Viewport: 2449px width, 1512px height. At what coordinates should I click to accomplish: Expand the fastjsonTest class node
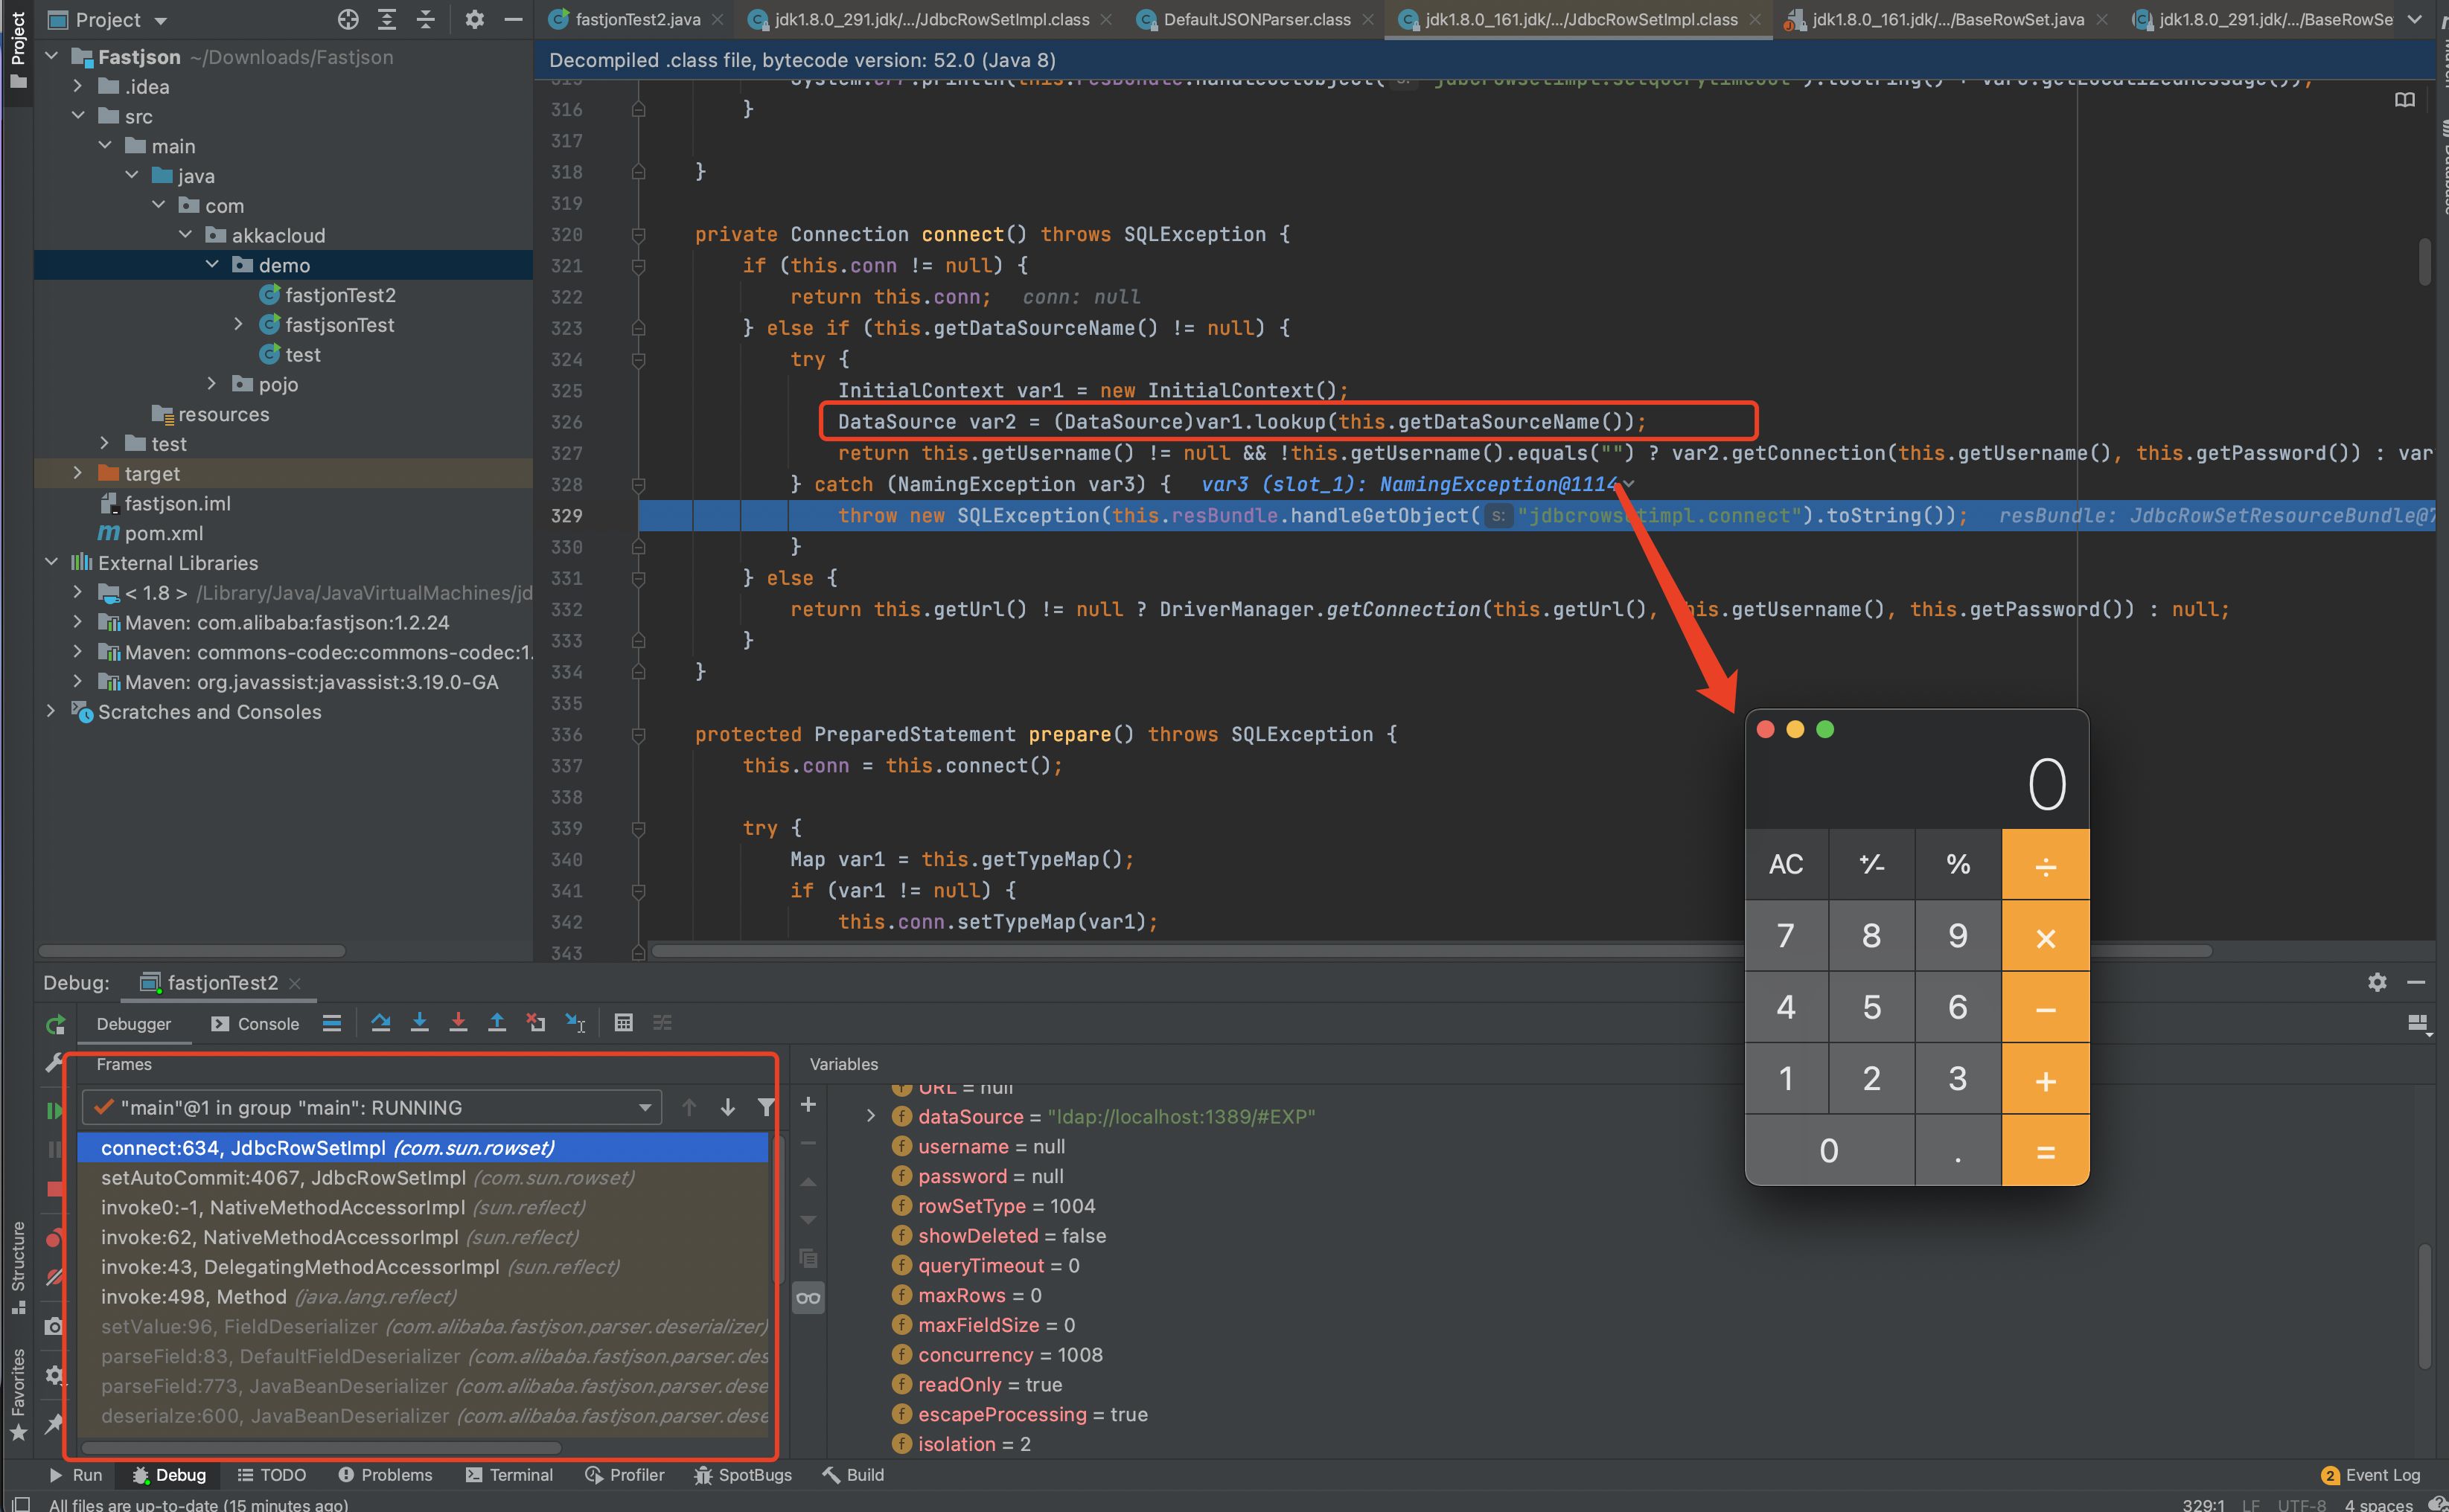click(238, 324)
